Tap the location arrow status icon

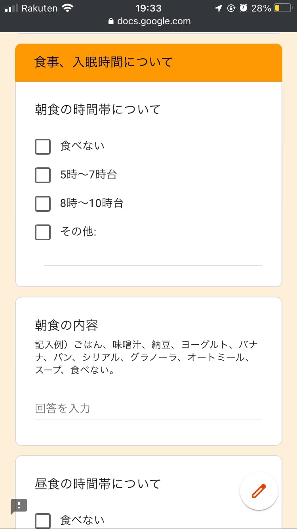219,8
